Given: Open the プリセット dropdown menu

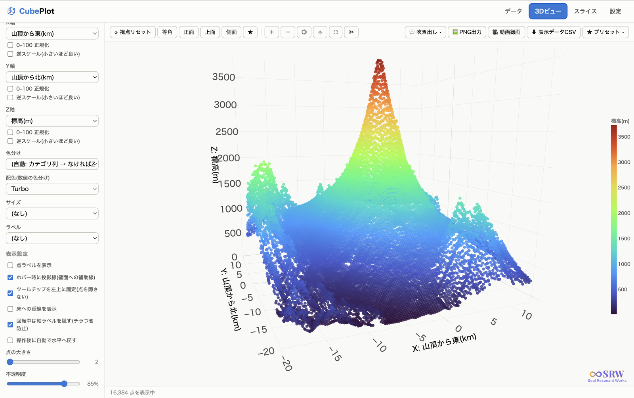Looking at the screenshot, I should point(605,32).
